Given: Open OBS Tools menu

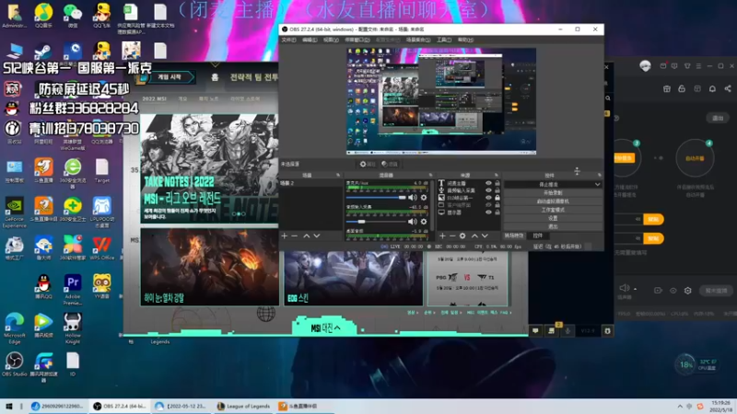Looking at the screenshot, I should point(444,40).
